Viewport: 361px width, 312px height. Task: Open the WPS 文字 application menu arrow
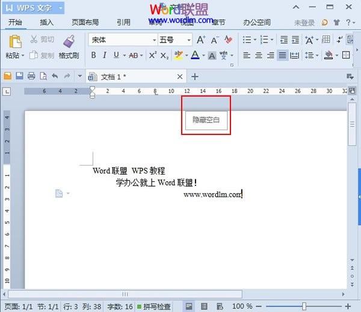(60, 8)
